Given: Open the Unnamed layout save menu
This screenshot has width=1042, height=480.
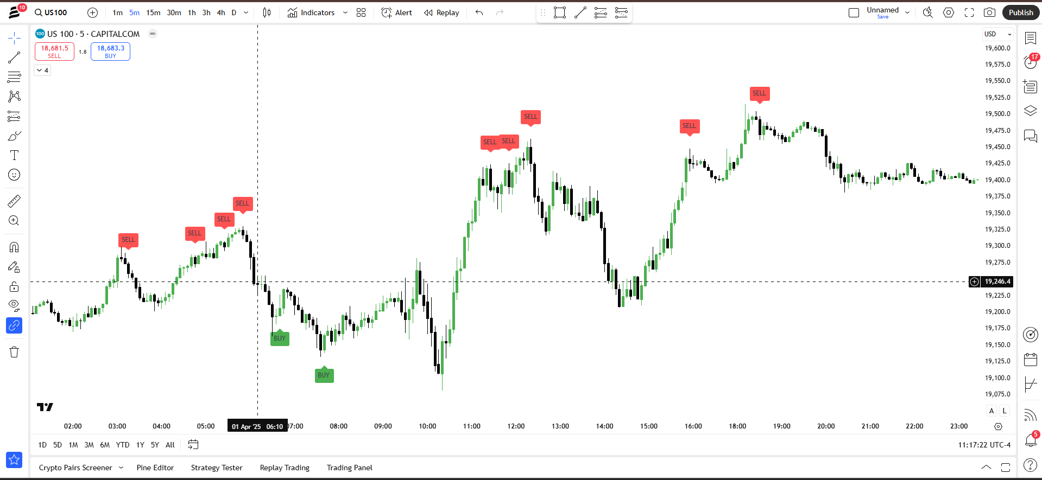Looking at the screenshot, I should [907, 12].
